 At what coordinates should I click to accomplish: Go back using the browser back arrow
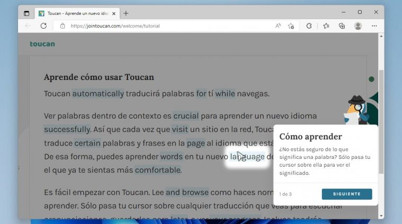tap(28, 26)
